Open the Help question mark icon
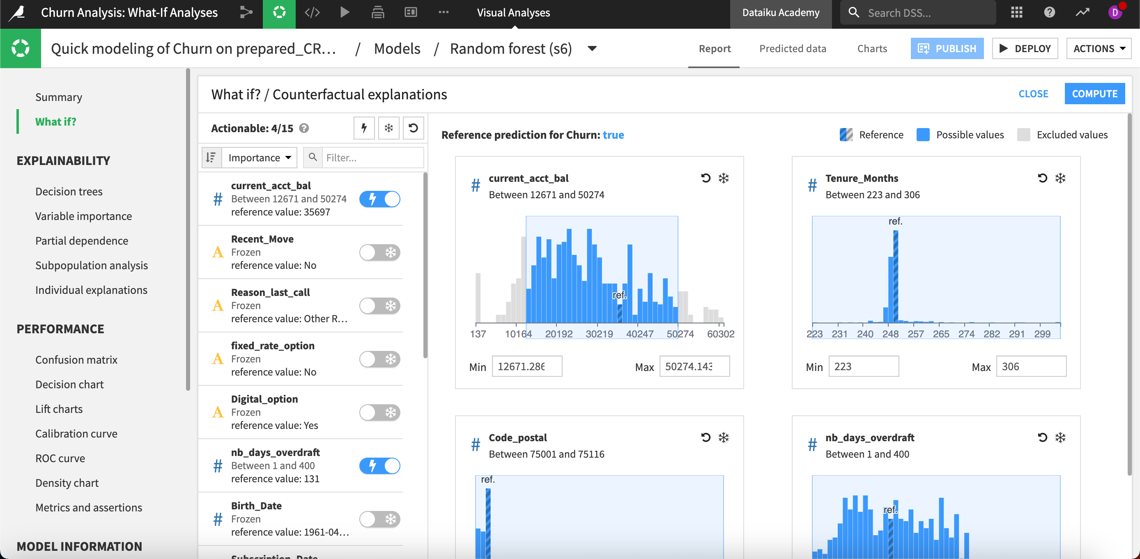 tap(1049, 12)
